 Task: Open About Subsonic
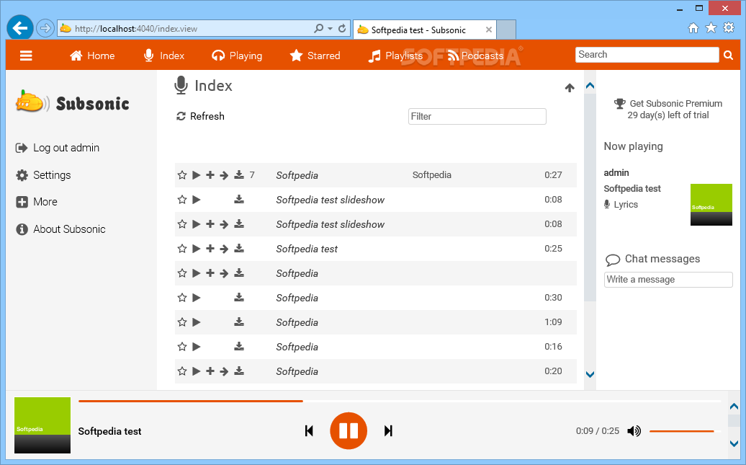60,229
